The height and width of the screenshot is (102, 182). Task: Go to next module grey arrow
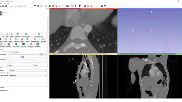[42, 6]
